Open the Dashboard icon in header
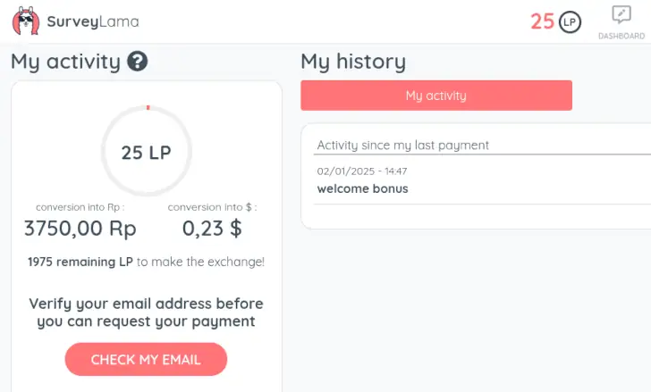This screenshot has height=392, width=651. point(621,15)
